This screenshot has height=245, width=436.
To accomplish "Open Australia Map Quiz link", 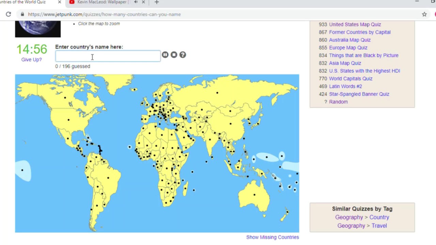I will pyautogui.click(x=350, y=40).
